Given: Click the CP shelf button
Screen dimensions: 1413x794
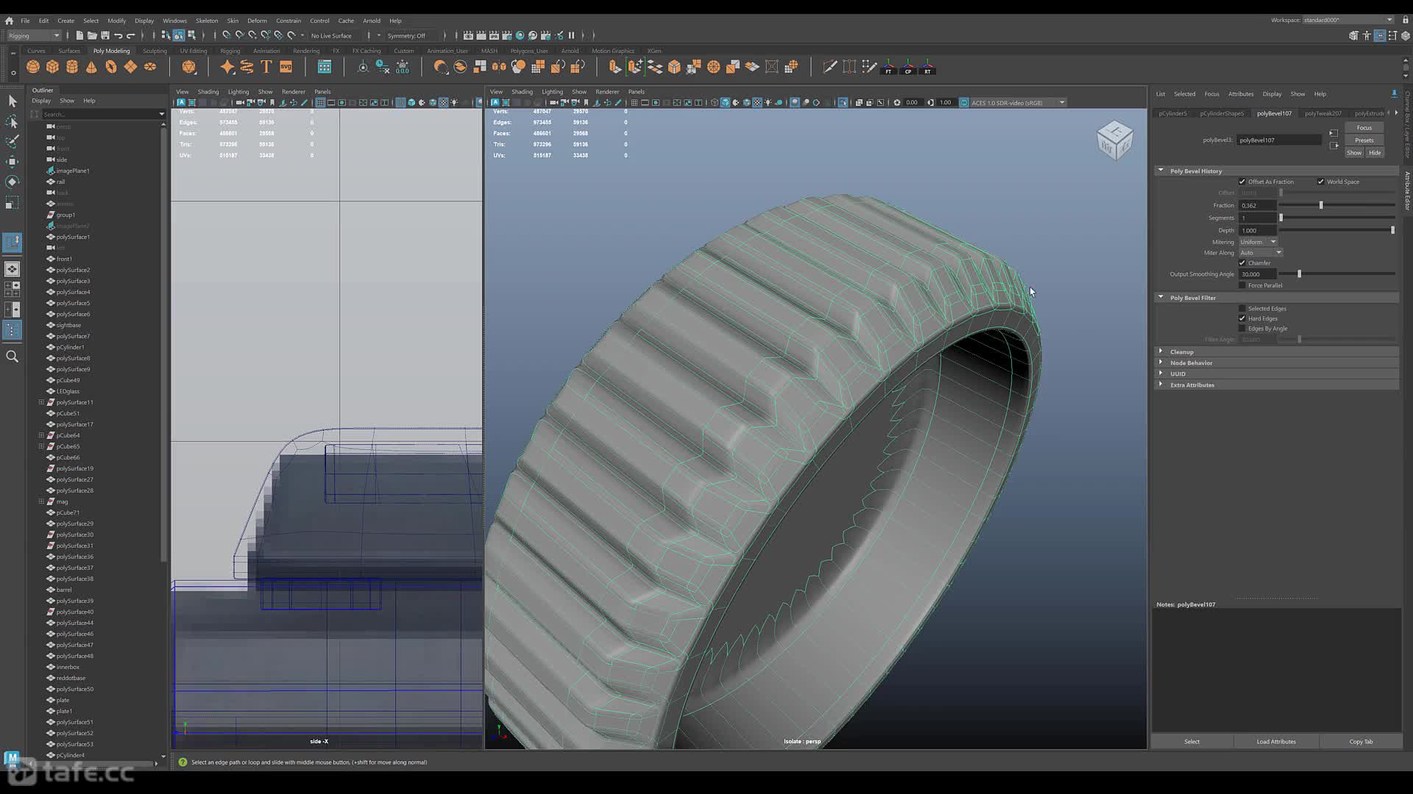Looking at the screenshot, I should point(908,68).
